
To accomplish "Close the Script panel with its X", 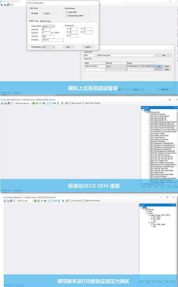I will [175, 205].
